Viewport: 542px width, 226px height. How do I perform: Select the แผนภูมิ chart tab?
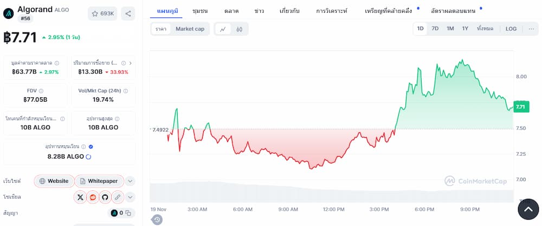167,11
